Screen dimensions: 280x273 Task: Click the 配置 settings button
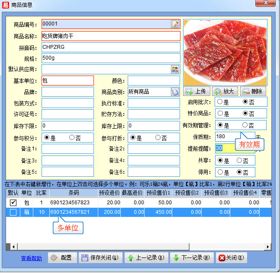61,258
